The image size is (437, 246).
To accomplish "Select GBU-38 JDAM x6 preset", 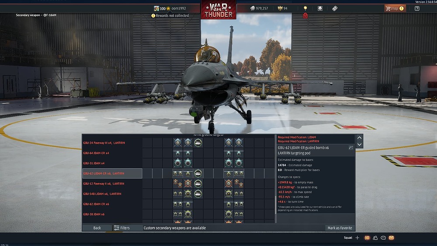I will click(112, 214).
